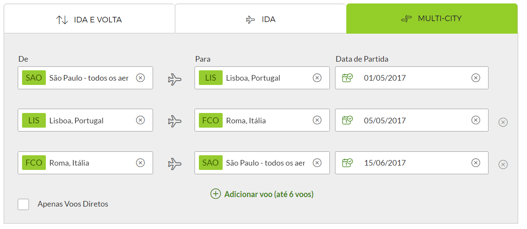This screenshot has width=527, height=229.
Task: Clear the São Paulo origin field
Action: (x=141, y=78)
